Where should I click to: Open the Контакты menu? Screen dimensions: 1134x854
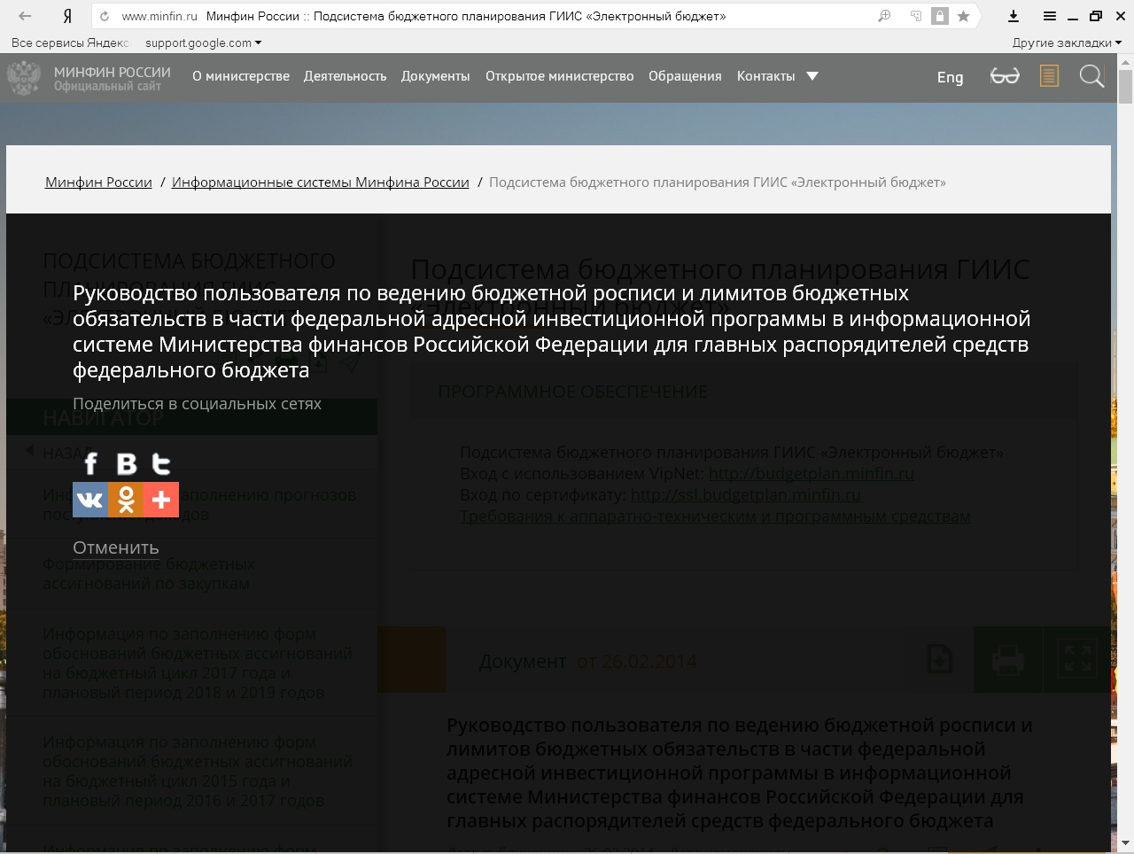[x=765, y=76]
